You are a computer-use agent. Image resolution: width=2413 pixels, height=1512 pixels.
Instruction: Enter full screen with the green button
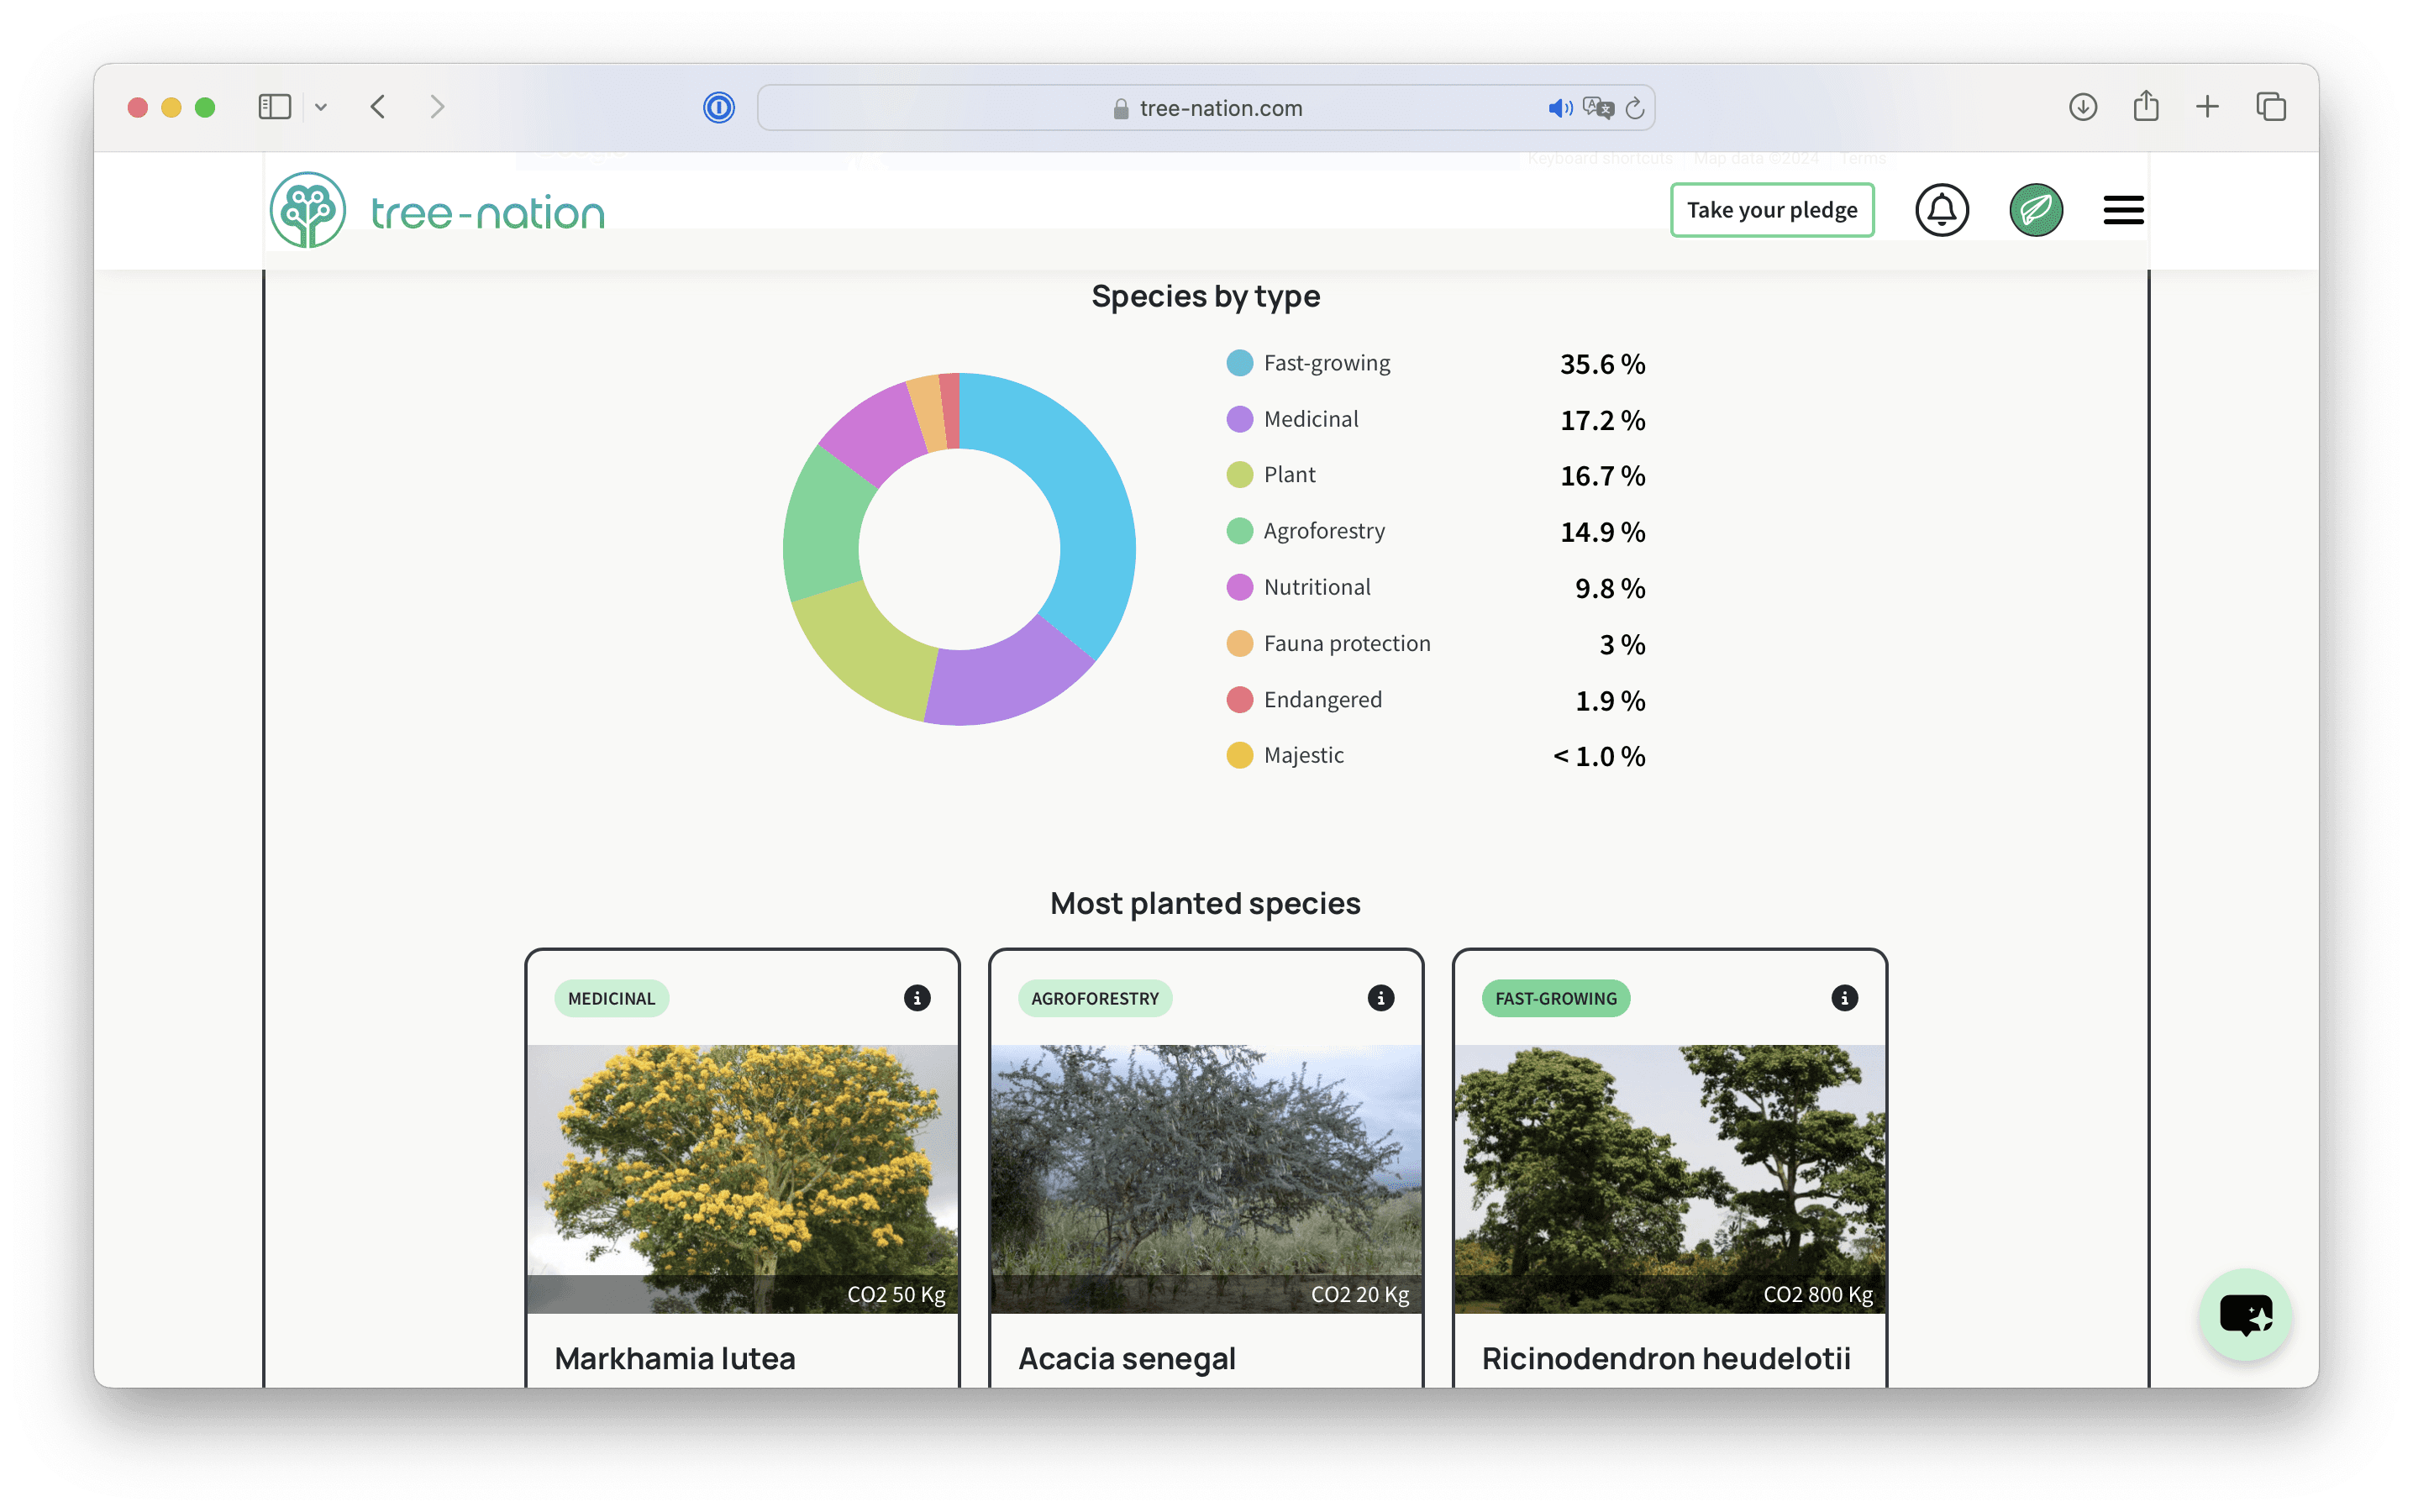[x=205, y=107]
